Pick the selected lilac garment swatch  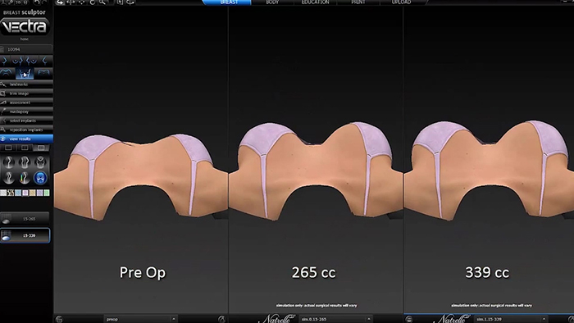(25, 193)
